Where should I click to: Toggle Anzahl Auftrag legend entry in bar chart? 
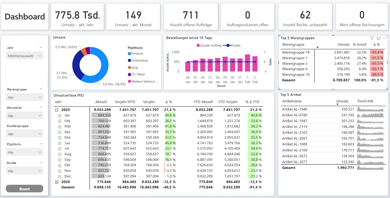click(x=209, y=45)
